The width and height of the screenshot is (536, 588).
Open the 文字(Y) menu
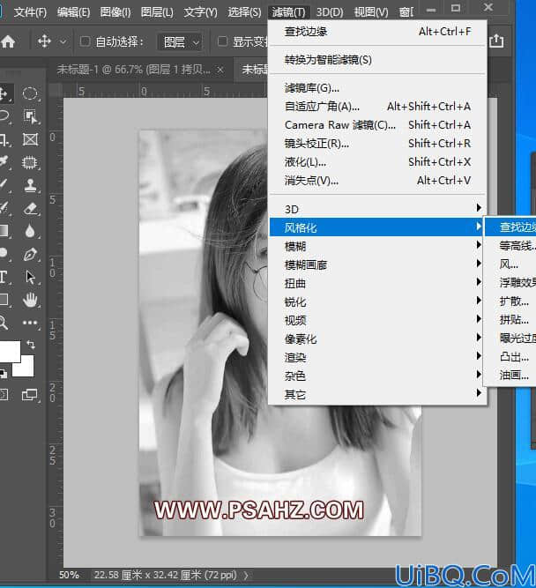[200, 12]
